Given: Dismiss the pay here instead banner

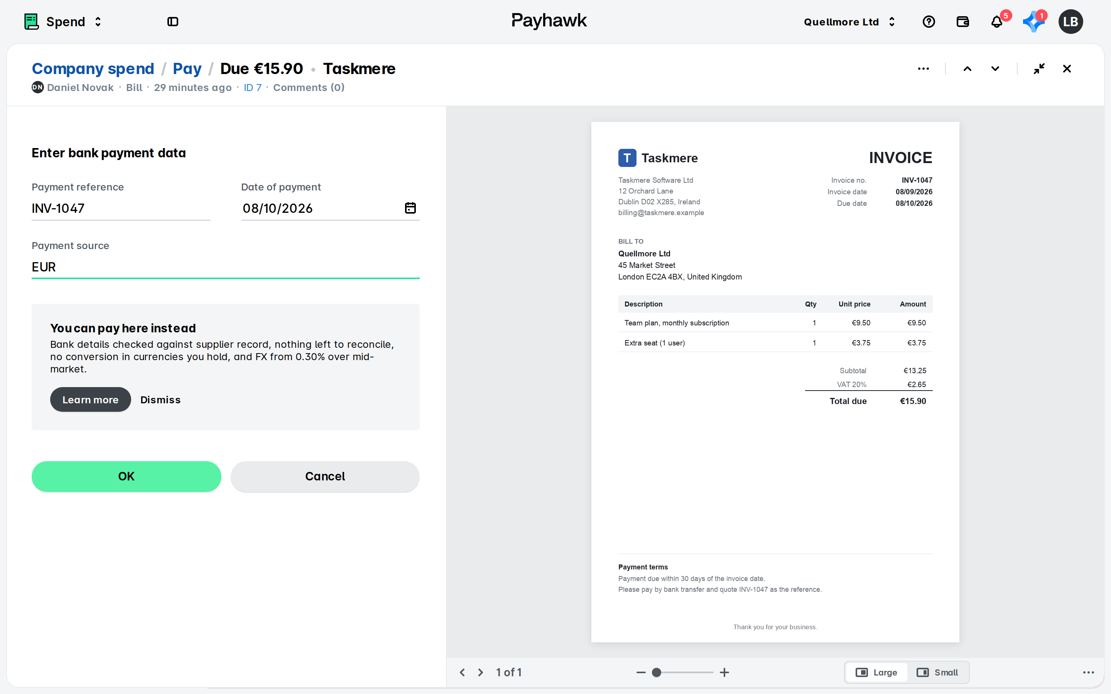Looking at the screenshot, I should (160, 400).
